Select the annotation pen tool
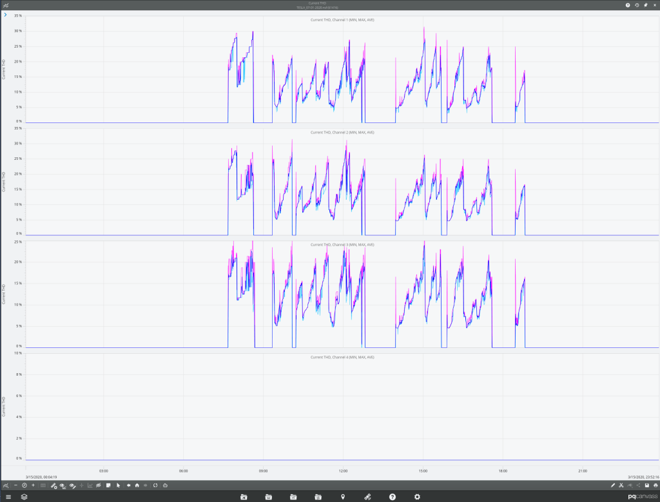Image resolution: width=660 pixels, height=502 pixels. (53, 485)
